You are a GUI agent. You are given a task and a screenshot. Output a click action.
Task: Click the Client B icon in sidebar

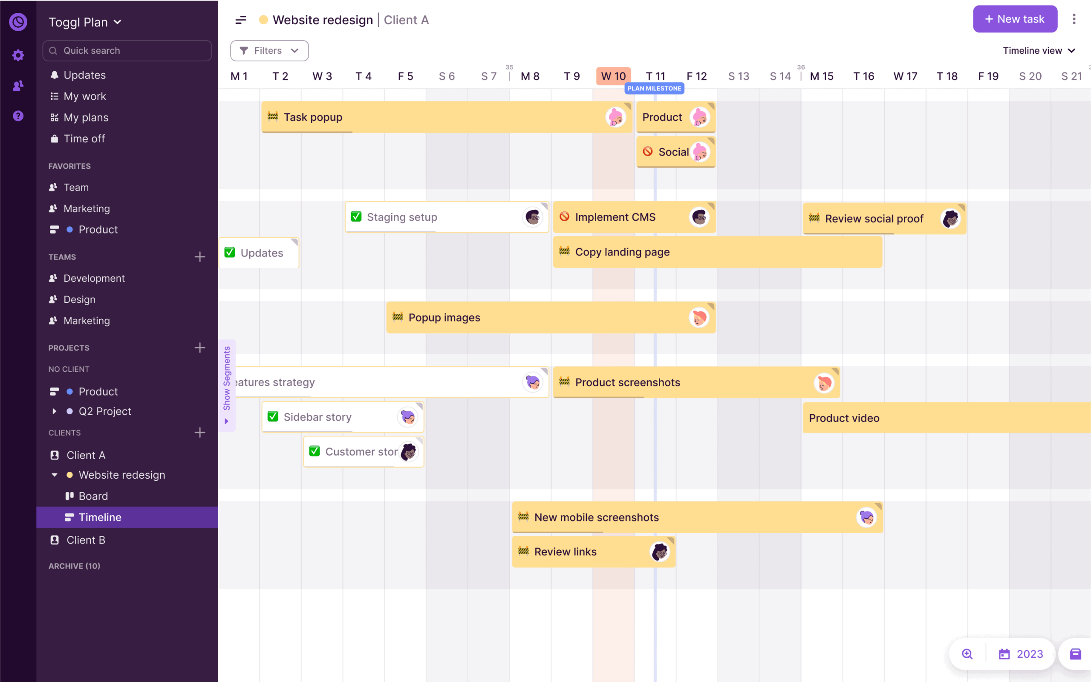(55, 540)
